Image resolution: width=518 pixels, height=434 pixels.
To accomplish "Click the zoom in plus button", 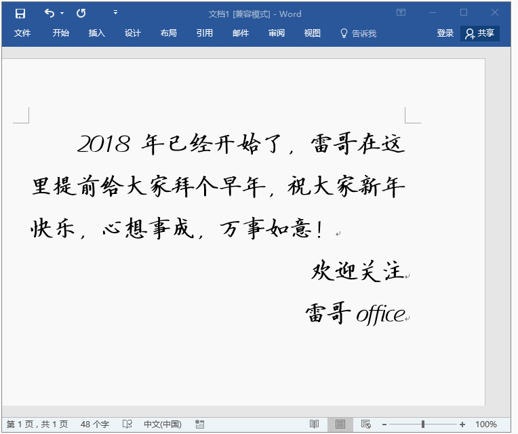I will (x=462, y=425).
